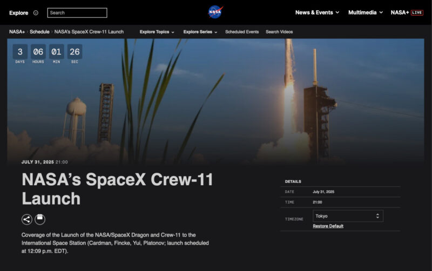Click the Restore Default link

click(x=328, y=226)
